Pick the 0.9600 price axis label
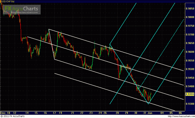The height and width of the screenshot is (118, 195). [x=190, y=52]
